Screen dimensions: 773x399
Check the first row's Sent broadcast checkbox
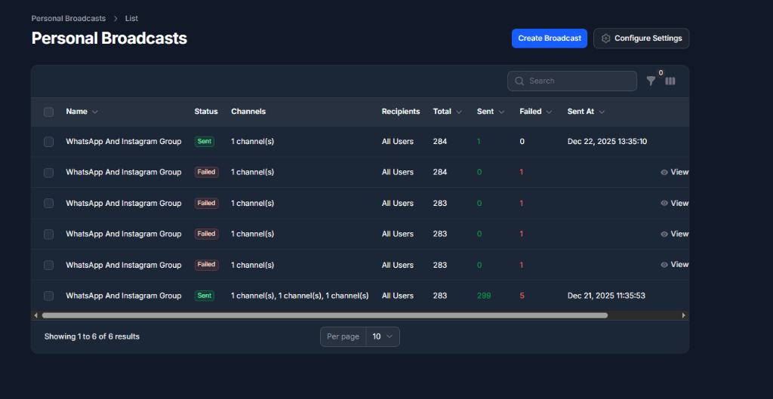[x=49, y=142]
